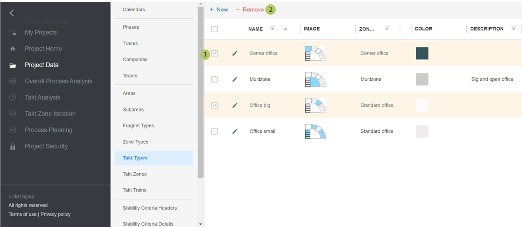Open the NAME column filter icon
The height and width of the screenshot is (227, 522).
click(273, 29)
